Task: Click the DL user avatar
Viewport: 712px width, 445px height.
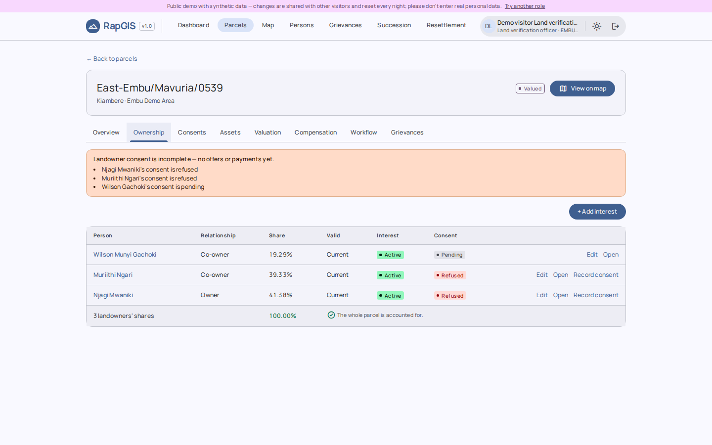Action: (x=489, y=26)
